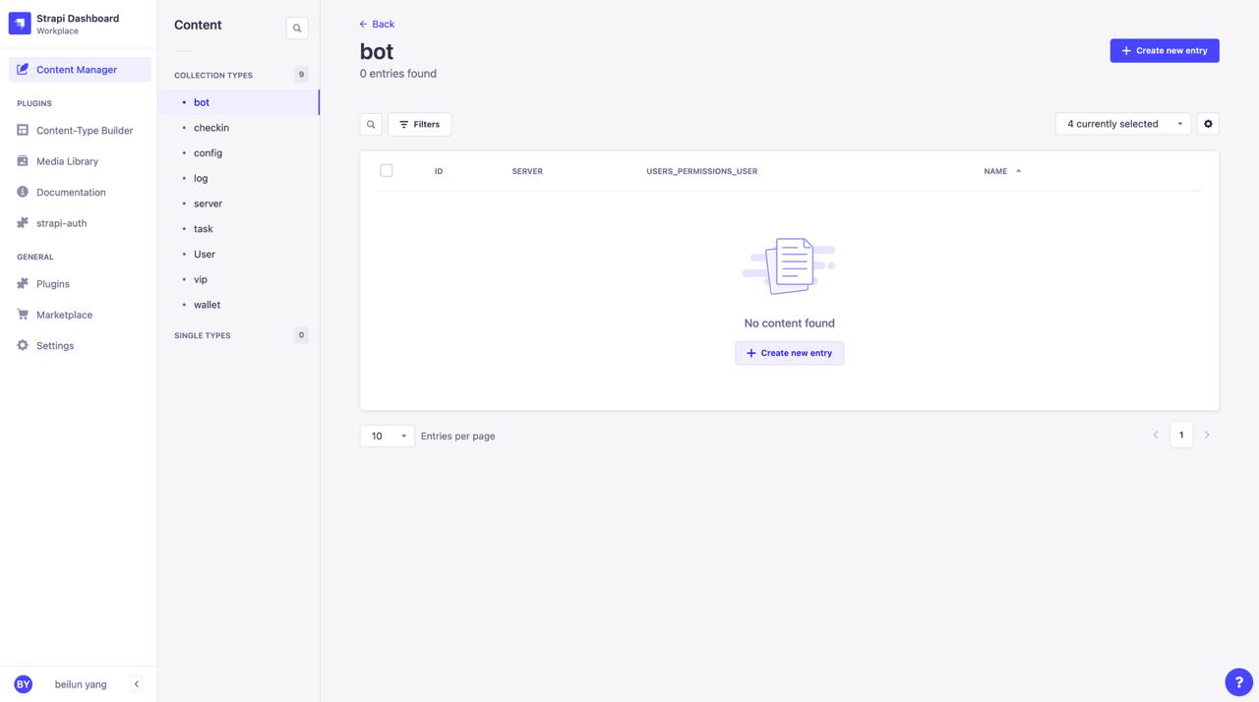The image size is (1259, 702).
Task: Select page 1 in pagination
Action: 1181,435
